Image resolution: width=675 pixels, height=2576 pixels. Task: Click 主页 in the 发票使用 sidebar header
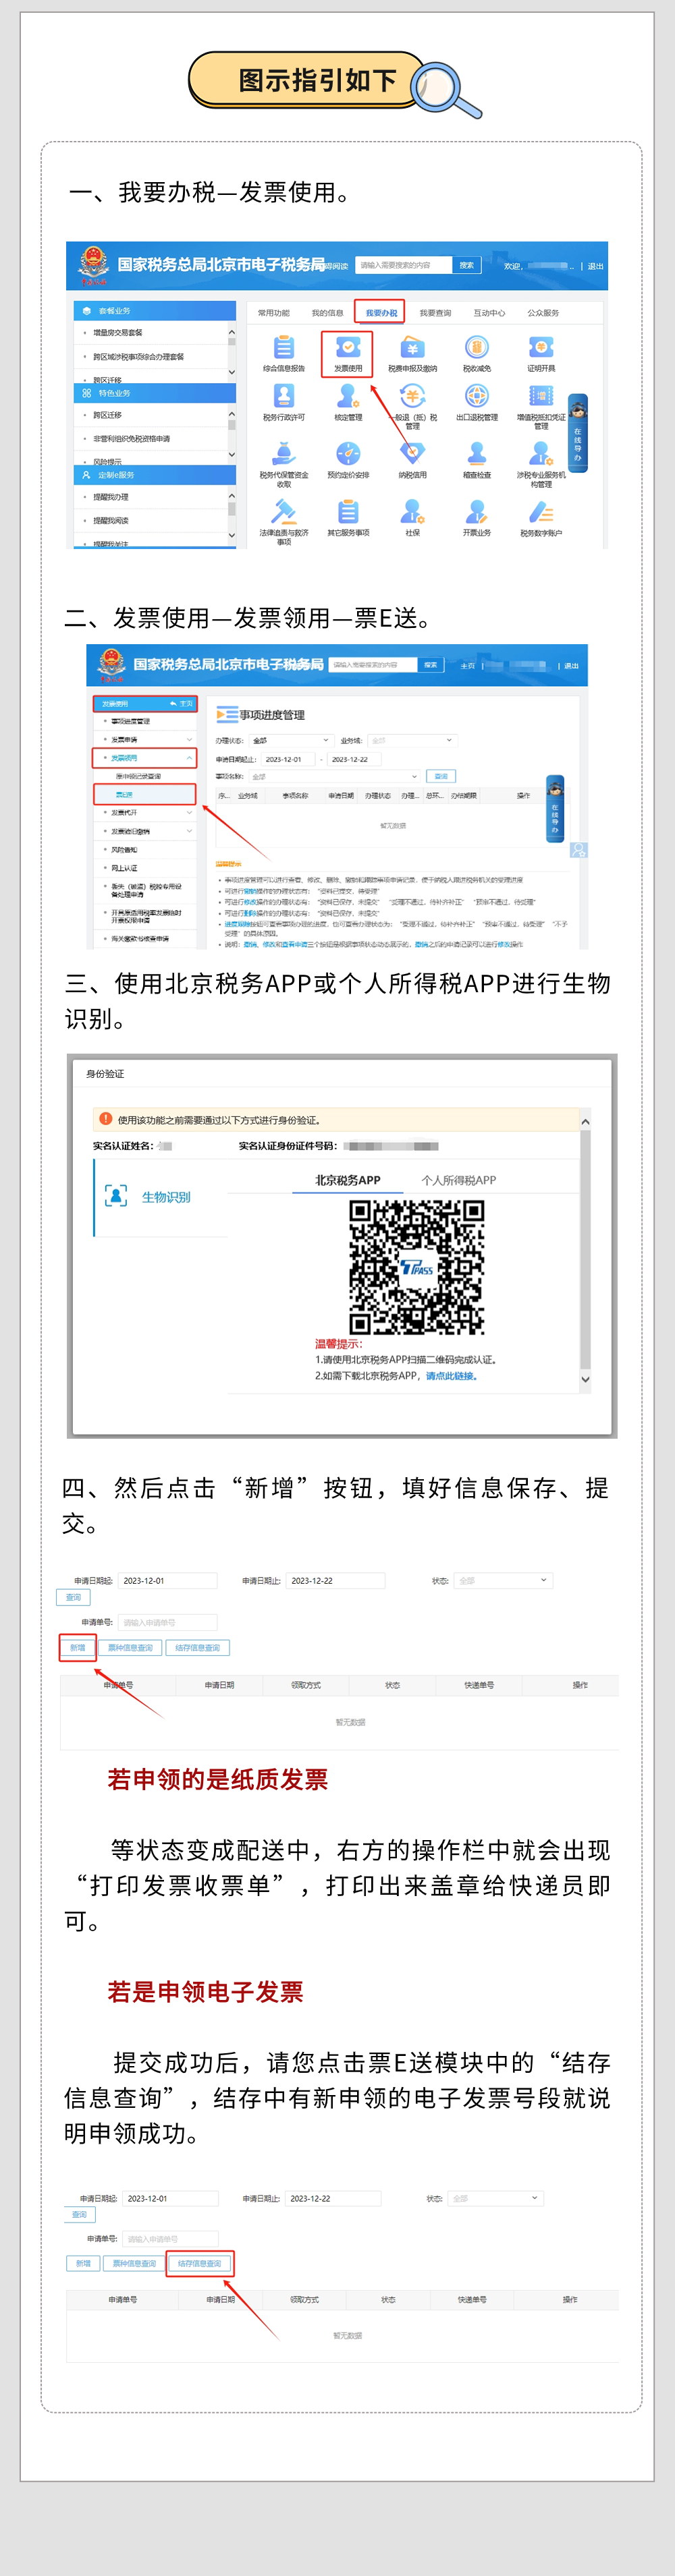coord(182,703)
